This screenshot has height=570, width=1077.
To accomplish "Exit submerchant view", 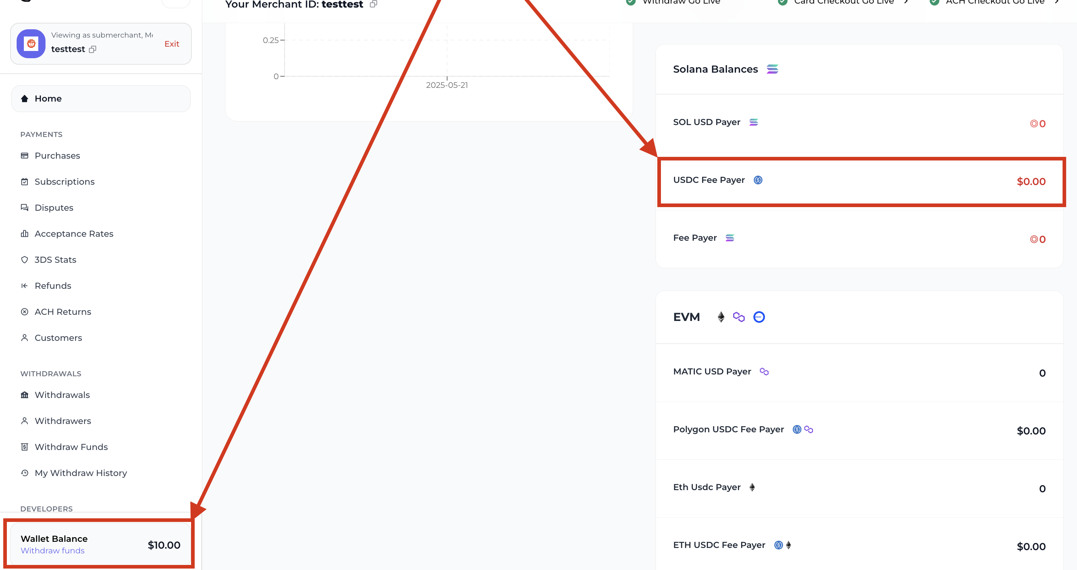I will pyautogui.click(x=172, y=44).
